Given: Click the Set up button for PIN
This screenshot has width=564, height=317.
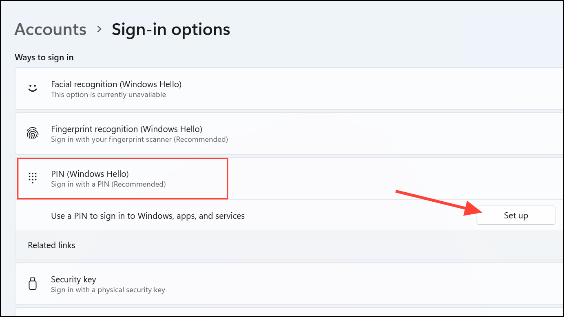Looking at the screenshot, I should tap(515, 215).
